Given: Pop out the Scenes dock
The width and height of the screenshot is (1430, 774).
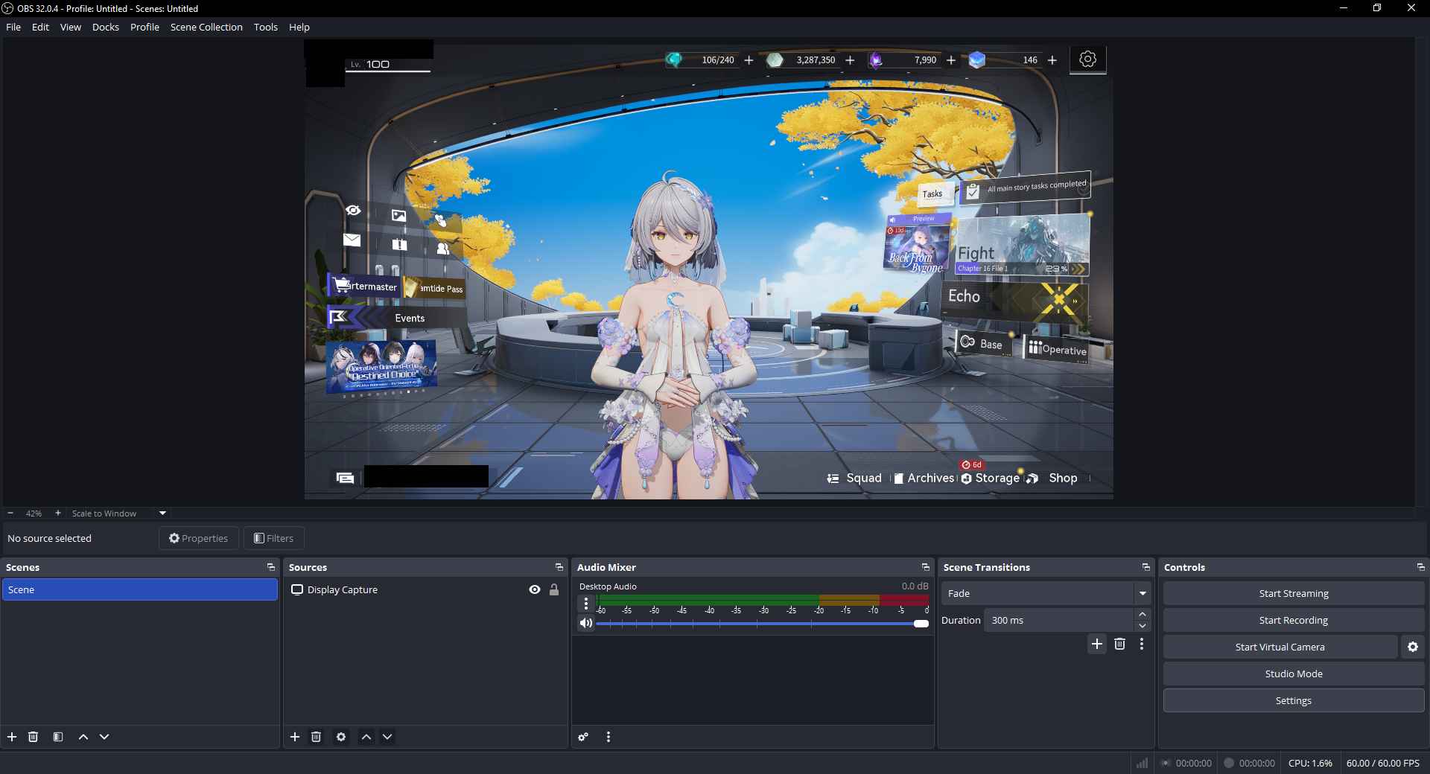Looking at the screenshot, I should pos(271,567).
